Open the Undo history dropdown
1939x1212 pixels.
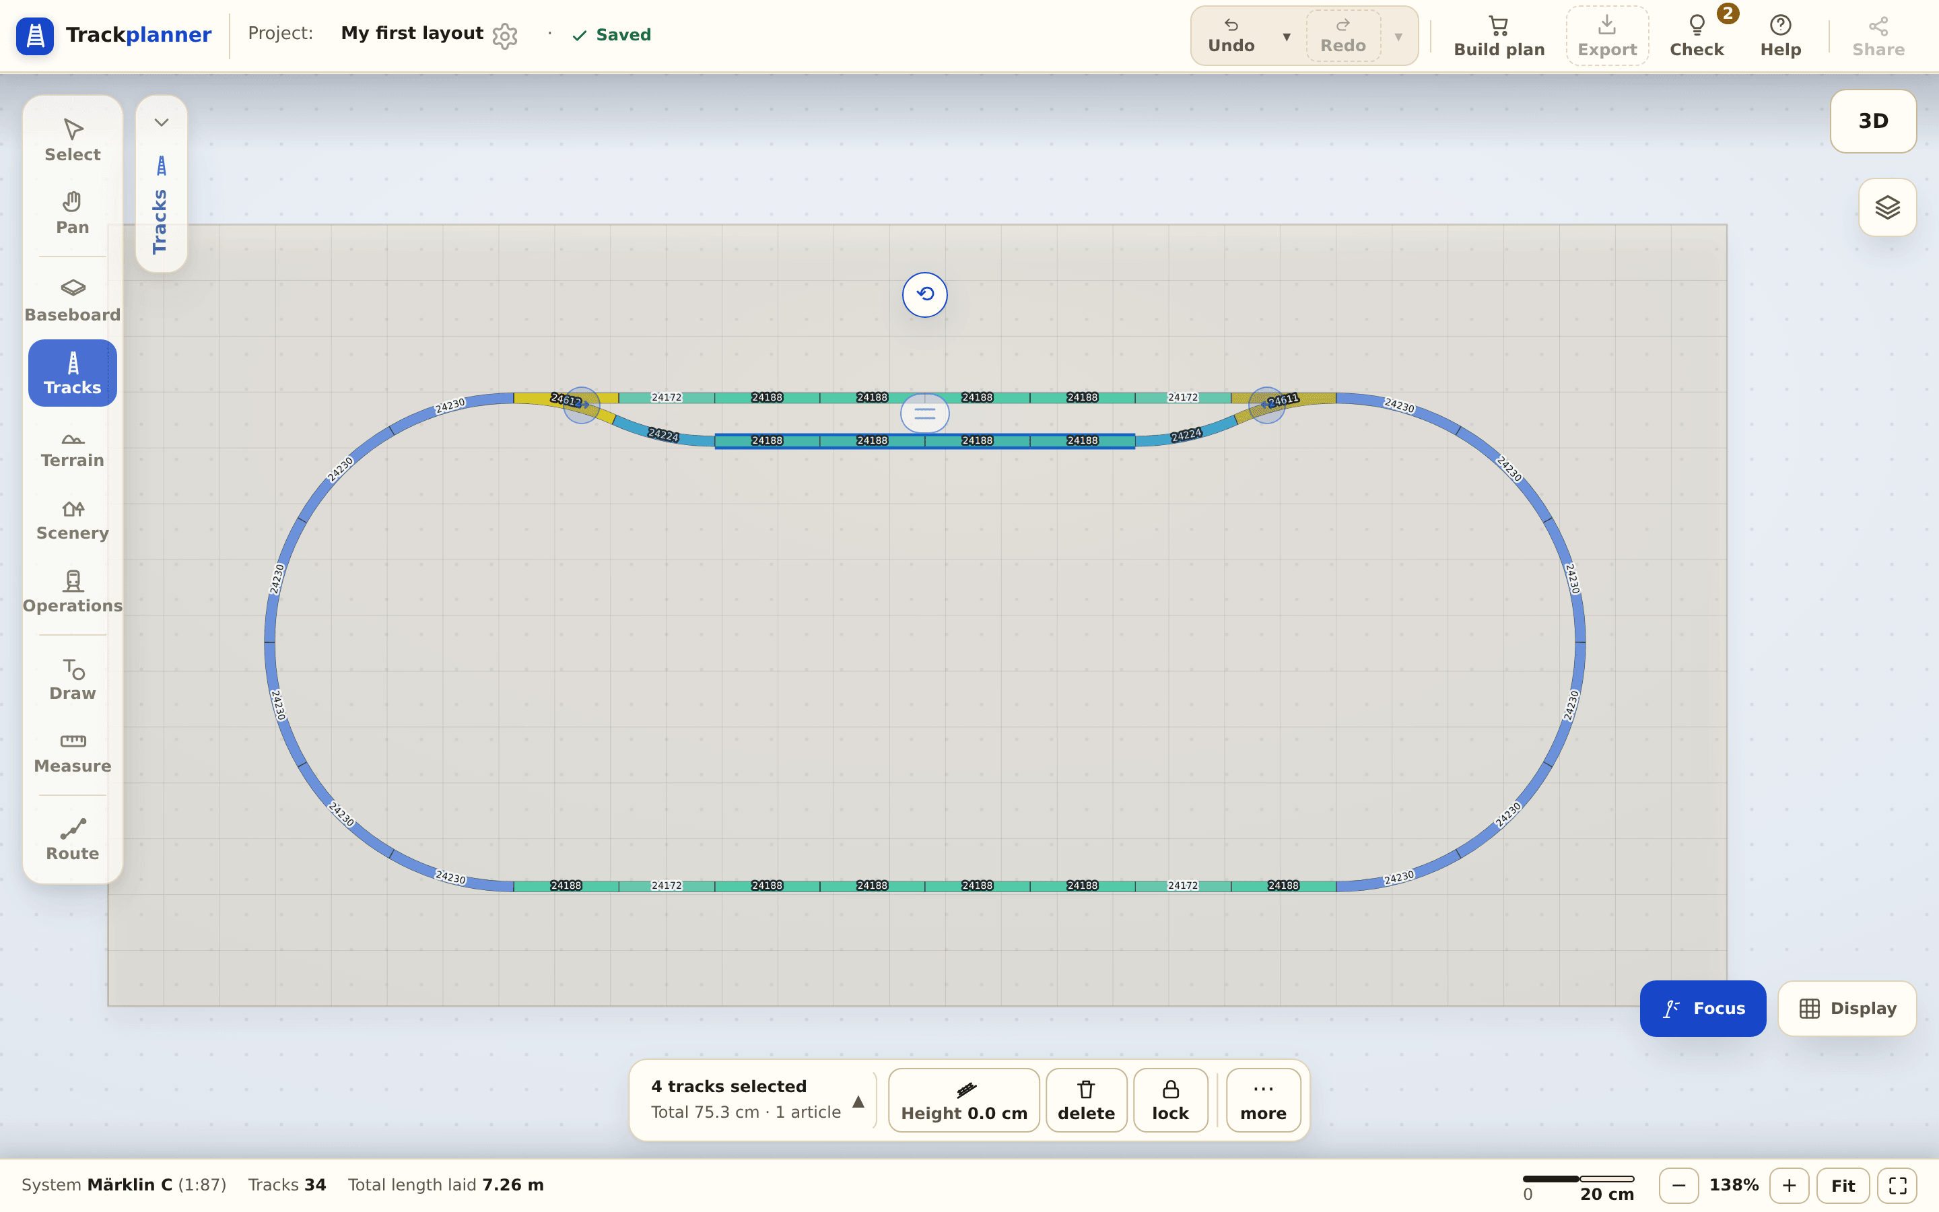point(1285,36)
